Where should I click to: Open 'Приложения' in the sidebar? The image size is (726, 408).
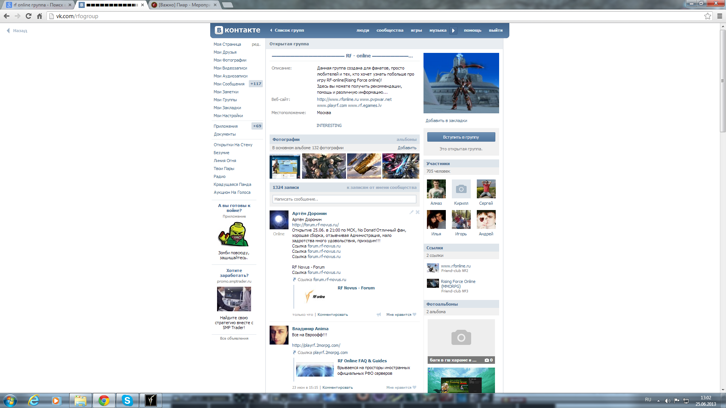click(x=225, y=126)
